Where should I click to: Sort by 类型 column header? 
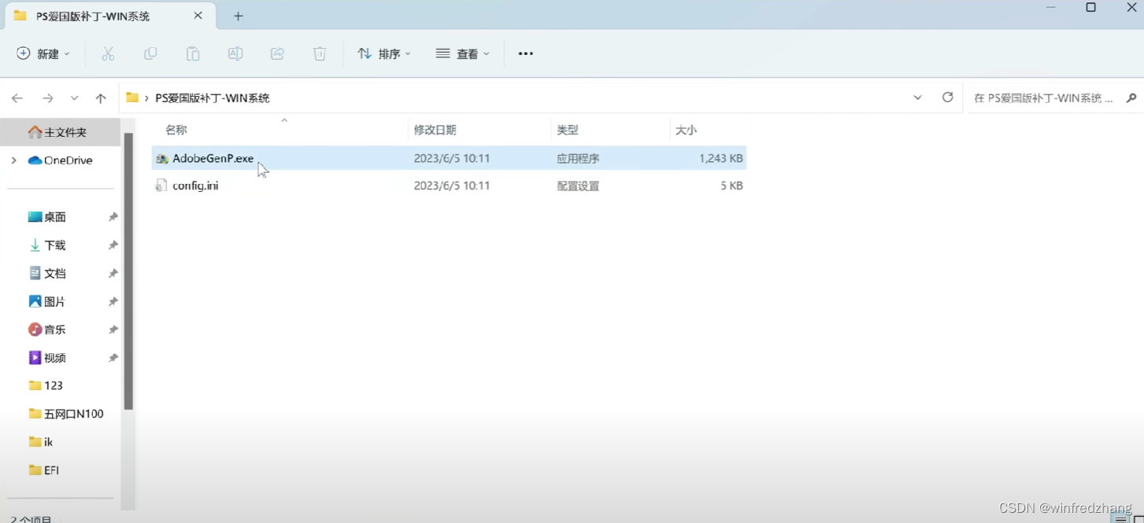pos(567,130)
